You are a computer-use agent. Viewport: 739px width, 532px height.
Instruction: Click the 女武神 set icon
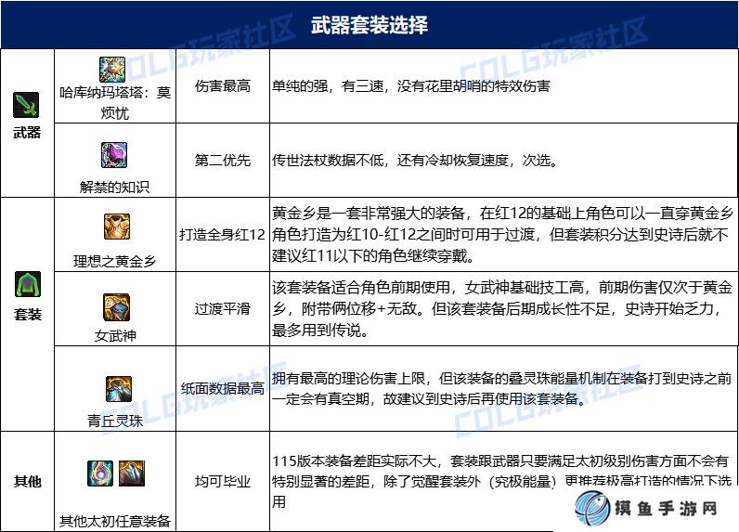(x=116, y=306)
